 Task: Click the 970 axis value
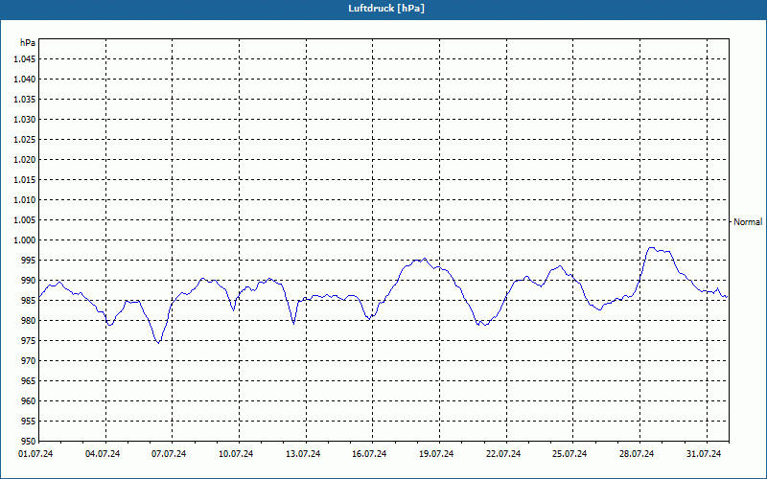pos(29,361)
